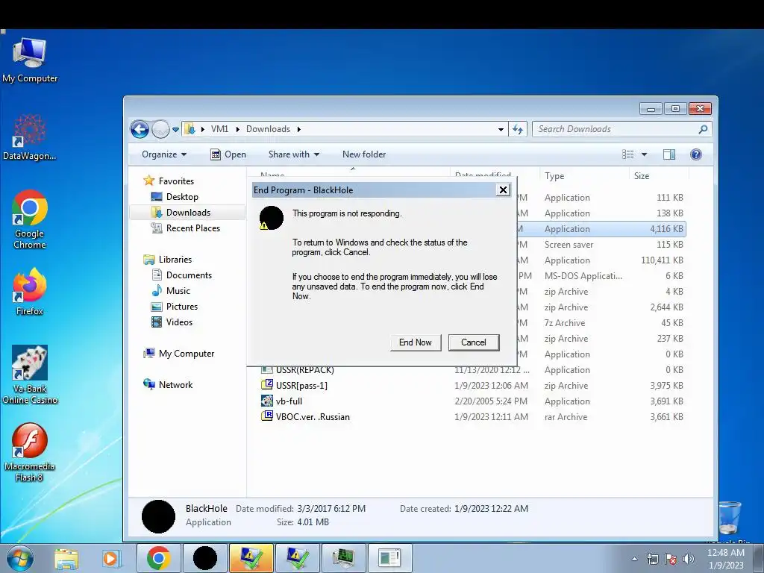Close the End Program - BlackHole dialog
The image size is (764, 573).
[x=503, y=190]
